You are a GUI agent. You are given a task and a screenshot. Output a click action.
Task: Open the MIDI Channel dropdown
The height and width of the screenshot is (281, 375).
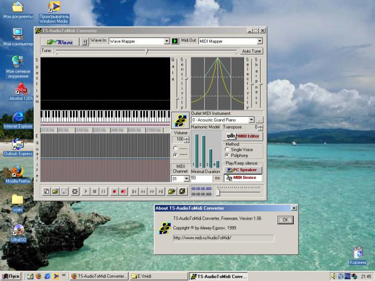tap(187, 178)
